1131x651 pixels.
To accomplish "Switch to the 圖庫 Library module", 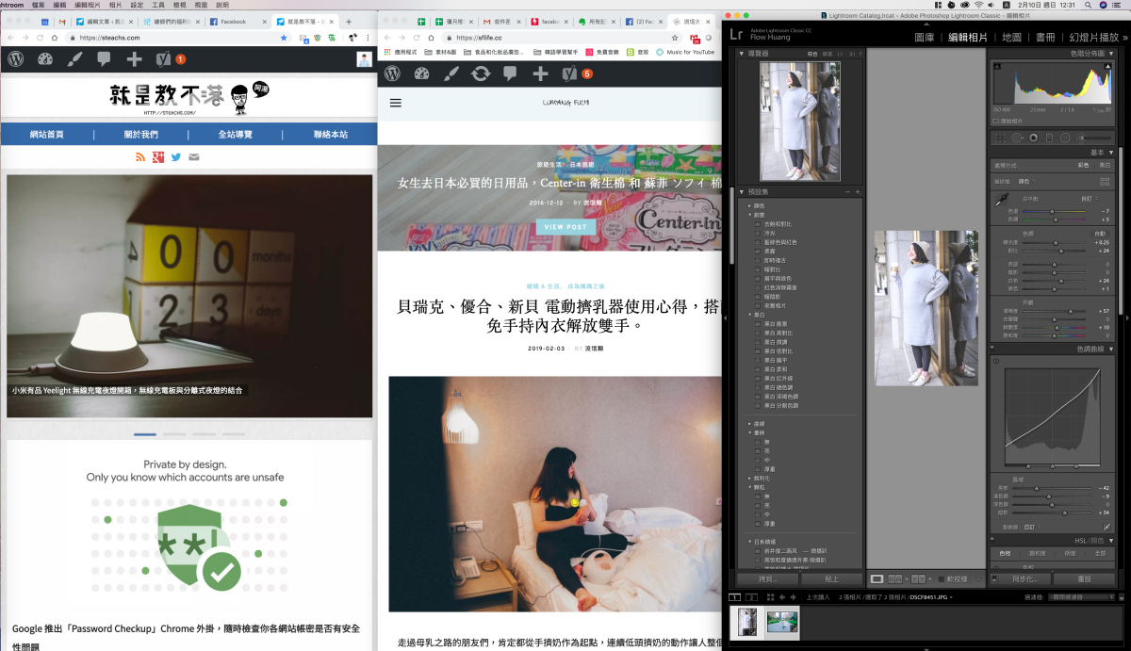I will [x=924, y=38].
